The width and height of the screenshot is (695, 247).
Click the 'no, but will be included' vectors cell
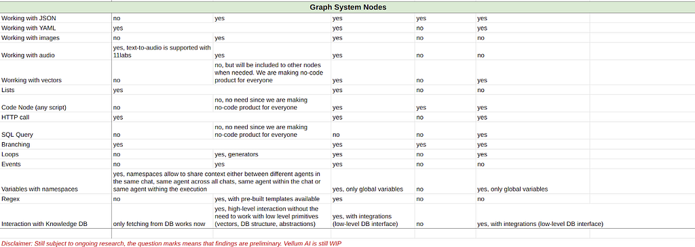tap(271, 72)
